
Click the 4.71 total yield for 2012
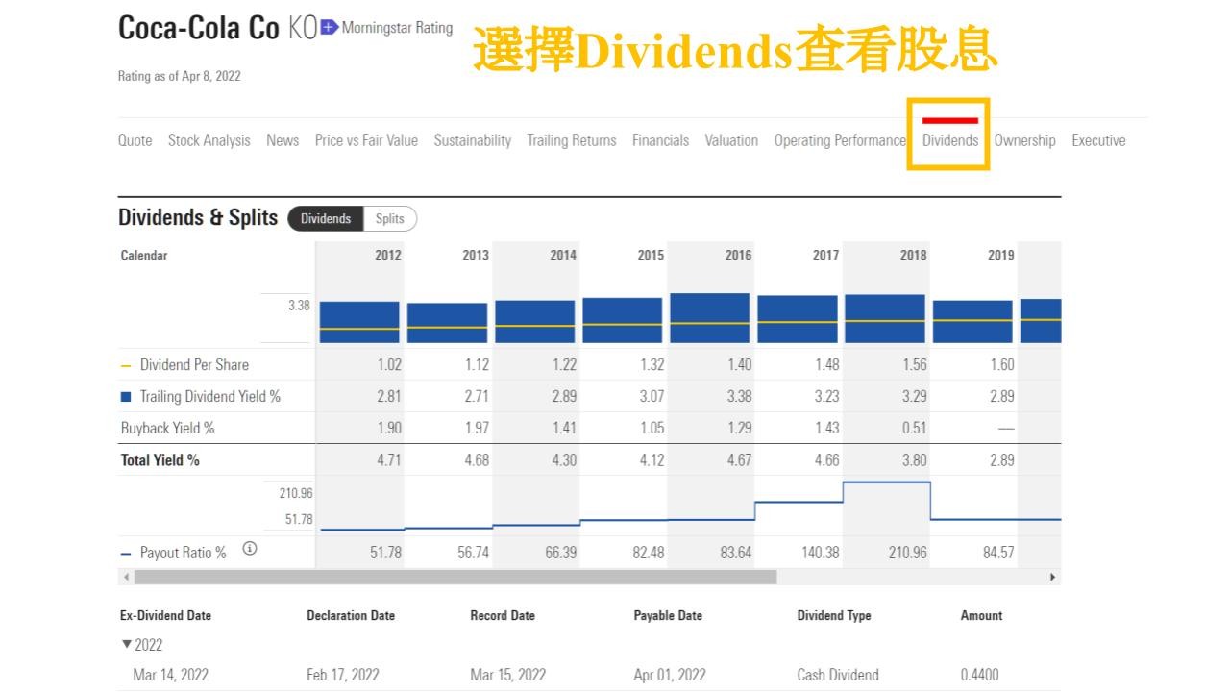(x=389, y=460)
